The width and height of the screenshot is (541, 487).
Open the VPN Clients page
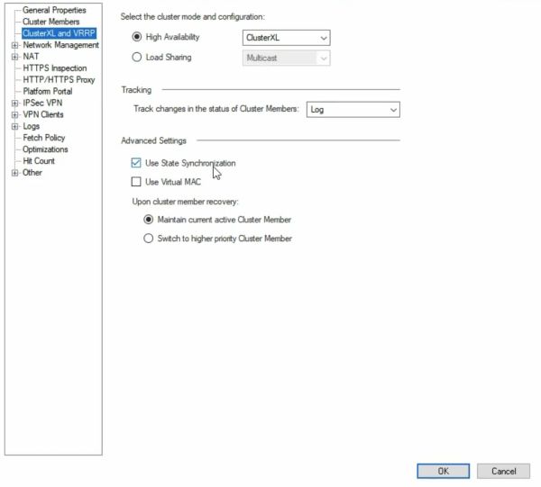(x=43, y=114)
